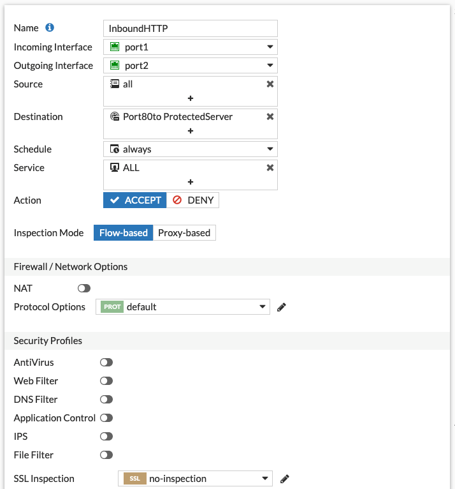Edit the no-inspection SSL profile
This screenshot has height=489, width=455.
click(x=285, y=479)
